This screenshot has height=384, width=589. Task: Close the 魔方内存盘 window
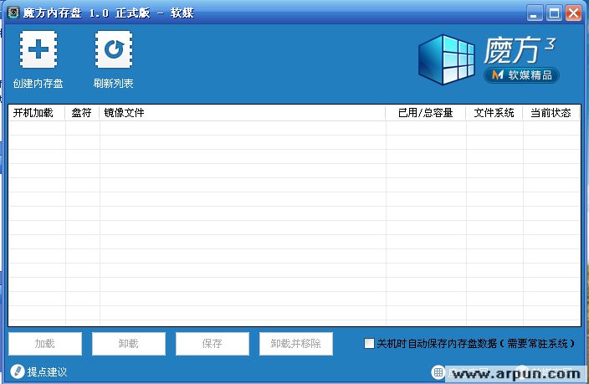[x=573, y=13]
